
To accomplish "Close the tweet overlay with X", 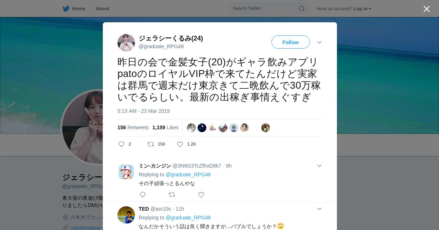I will 427,9.
